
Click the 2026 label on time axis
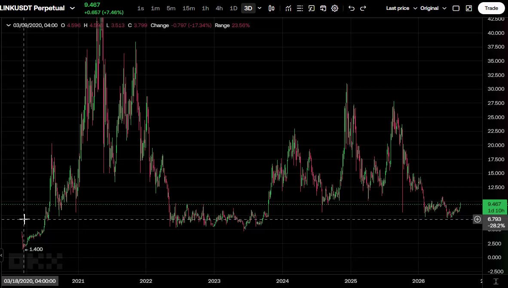coord(418,281)
